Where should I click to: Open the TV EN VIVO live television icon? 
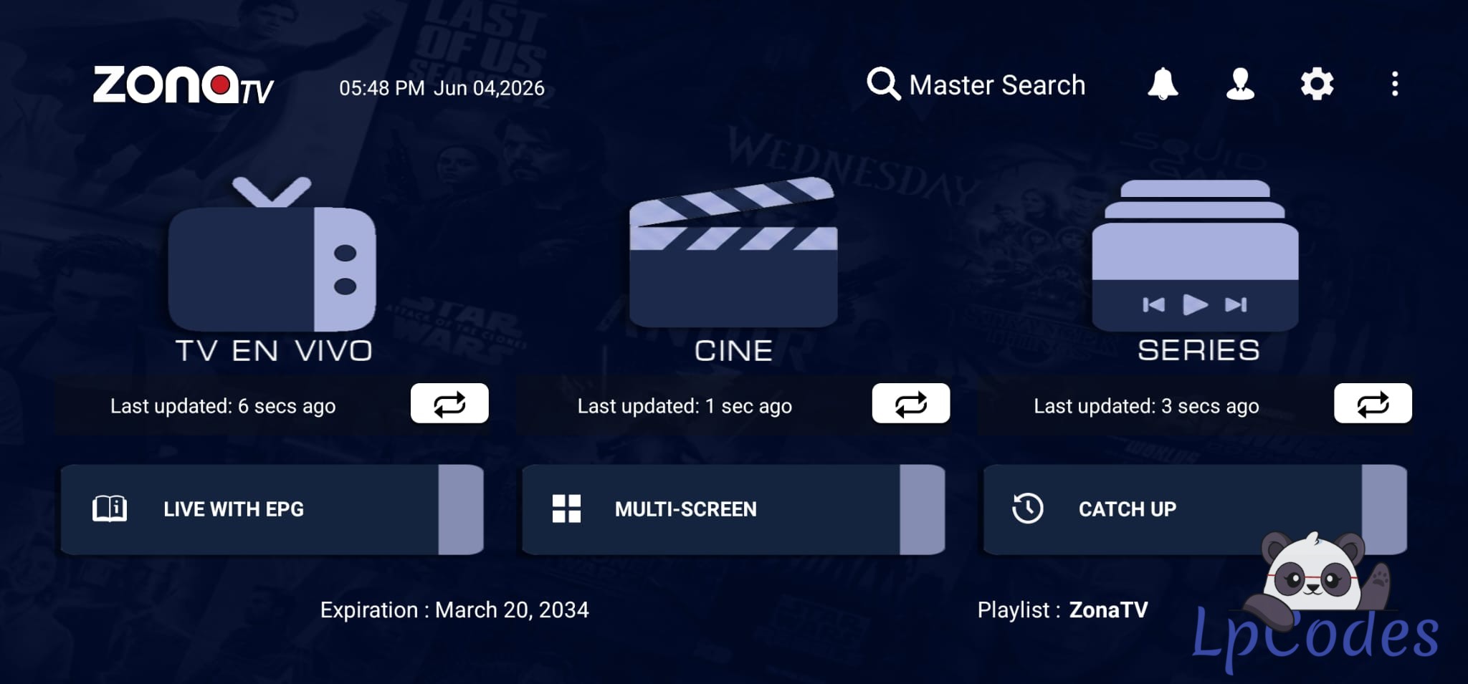[x=272, y=254]
